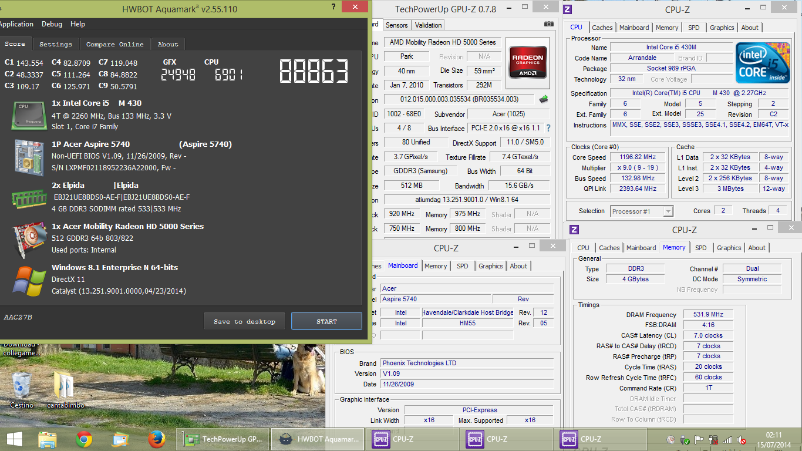Select the Score tab in Aquamark
802x451 pixels.
tap(15, 43)
